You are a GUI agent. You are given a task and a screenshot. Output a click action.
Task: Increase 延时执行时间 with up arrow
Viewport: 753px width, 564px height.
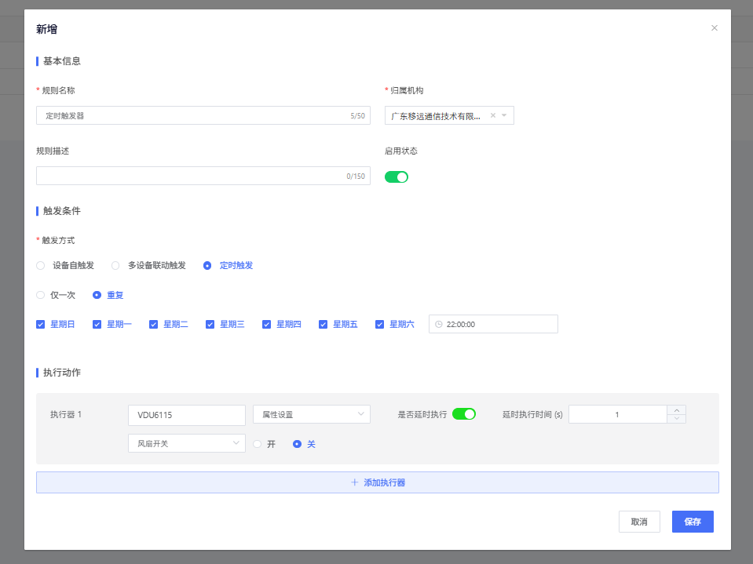[676, 409]
